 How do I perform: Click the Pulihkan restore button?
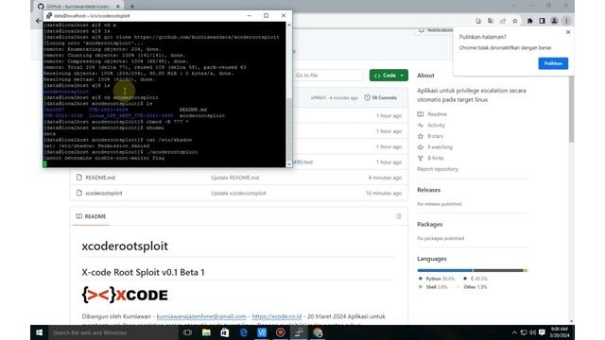[553, 63]
